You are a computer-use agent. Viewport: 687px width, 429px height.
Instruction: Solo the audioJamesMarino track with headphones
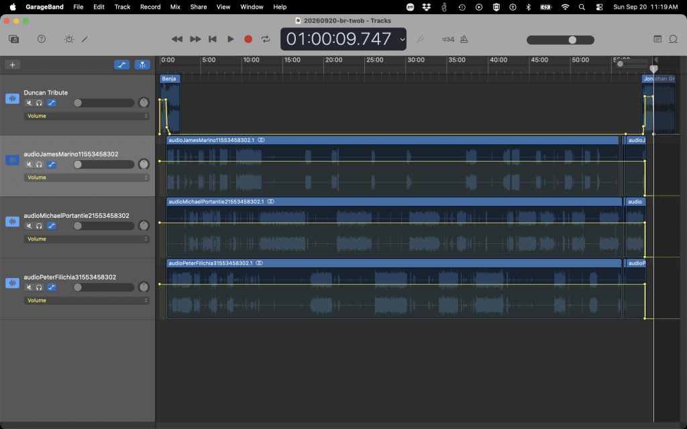click(x=40, y=165)
